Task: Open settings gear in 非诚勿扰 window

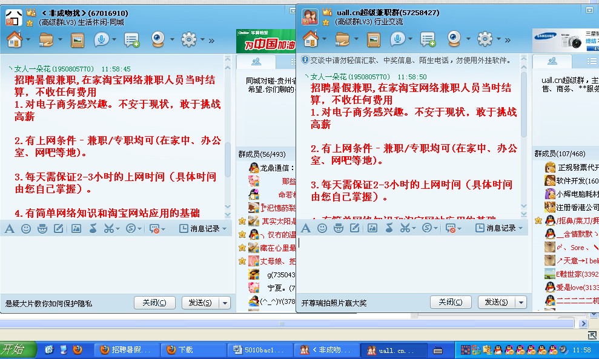Action: pos(189,39)
